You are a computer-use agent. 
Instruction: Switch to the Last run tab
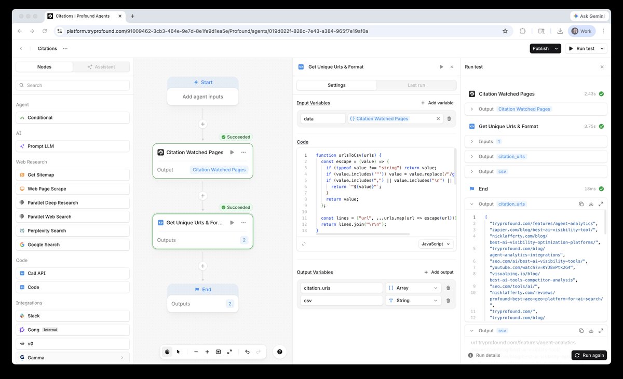tap(416, 85)
